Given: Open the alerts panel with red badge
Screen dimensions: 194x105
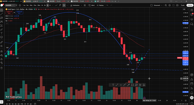Looking at the screenshot, I should point(192,15).
